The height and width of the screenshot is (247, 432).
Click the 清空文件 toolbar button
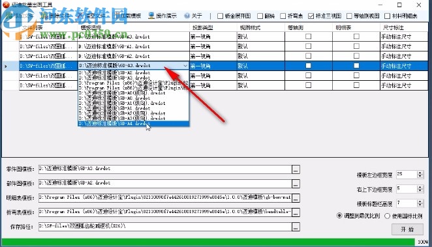(91, 16)
